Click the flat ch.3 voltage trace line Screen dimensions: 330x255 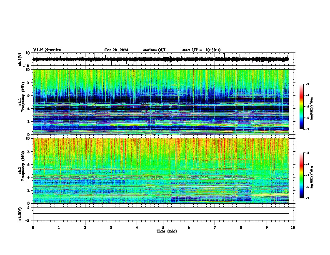pos(160,214)
